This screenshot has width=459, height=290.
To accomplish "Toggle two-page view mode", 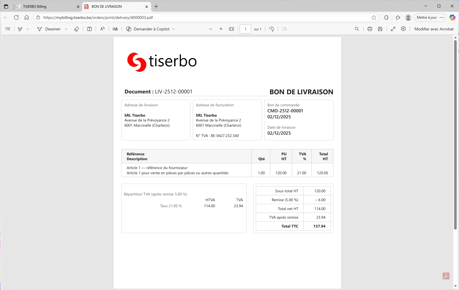I will point(284,29).
